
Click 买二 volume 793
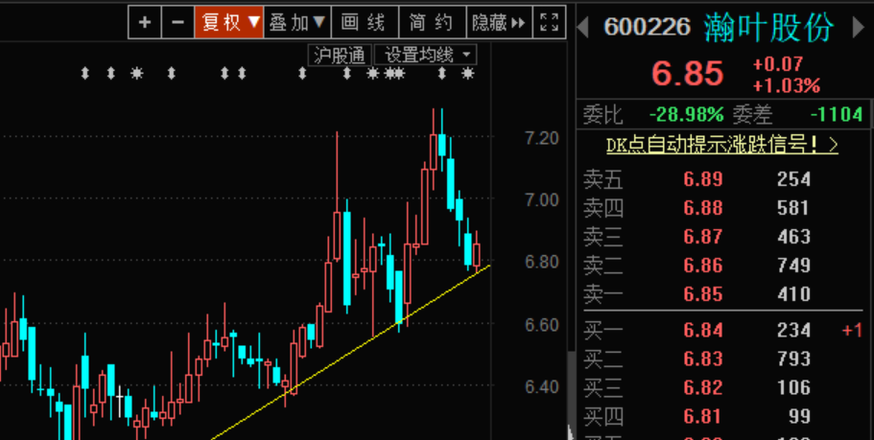(x=793, y=359)
